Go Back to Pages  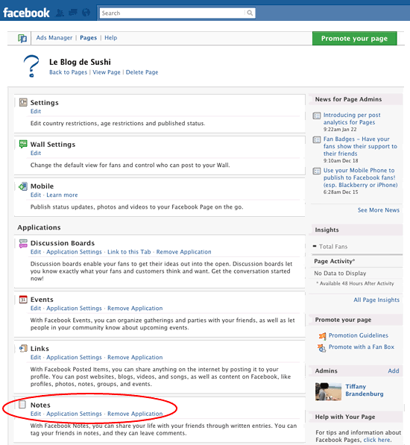pyautogui.click(x=68, y=72)
